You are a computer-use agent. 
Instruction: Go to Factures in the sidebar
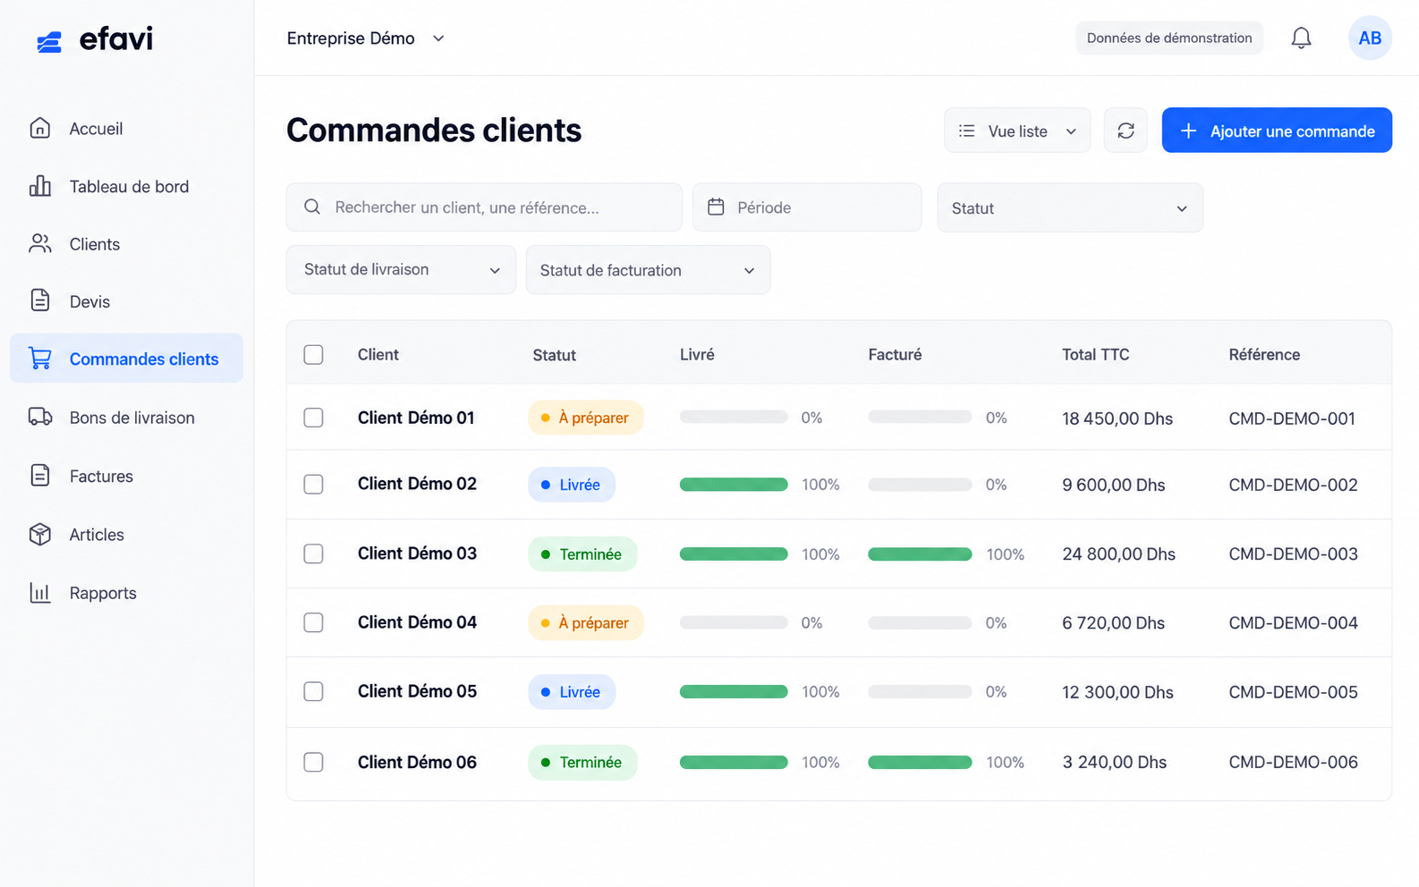[126, 476]
